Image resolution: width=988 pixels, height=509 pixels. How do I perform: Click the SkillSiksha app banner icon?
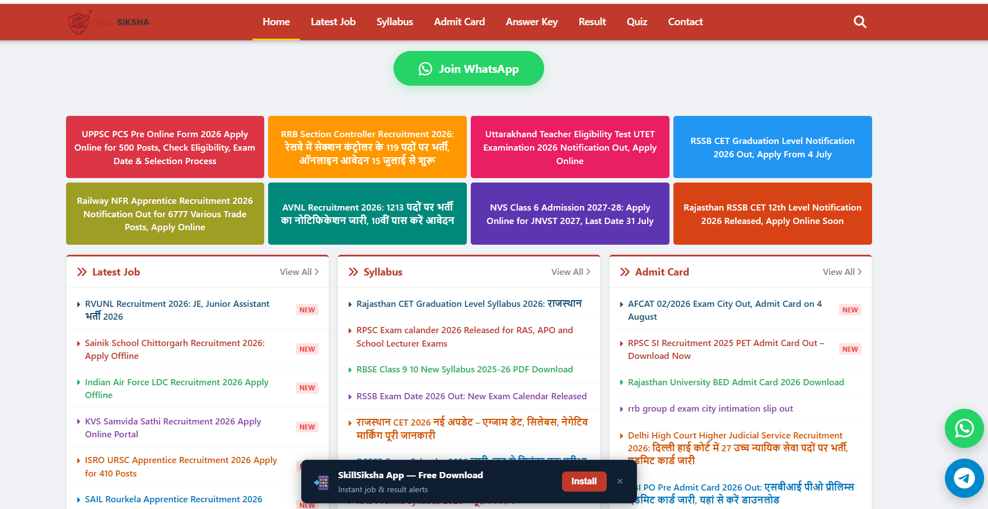coord(321,482)
